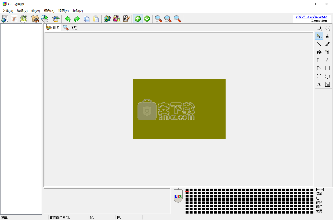Click the globe-and-page icon in the toolbar
The height and width of the screenshot is (220, 333).
pos(5,19)
